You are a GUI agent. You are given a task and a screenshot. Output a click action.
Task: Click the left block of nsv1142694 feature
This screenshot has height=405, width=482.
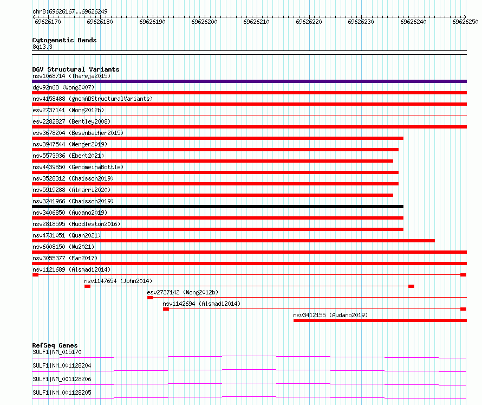tap(166, 309)
